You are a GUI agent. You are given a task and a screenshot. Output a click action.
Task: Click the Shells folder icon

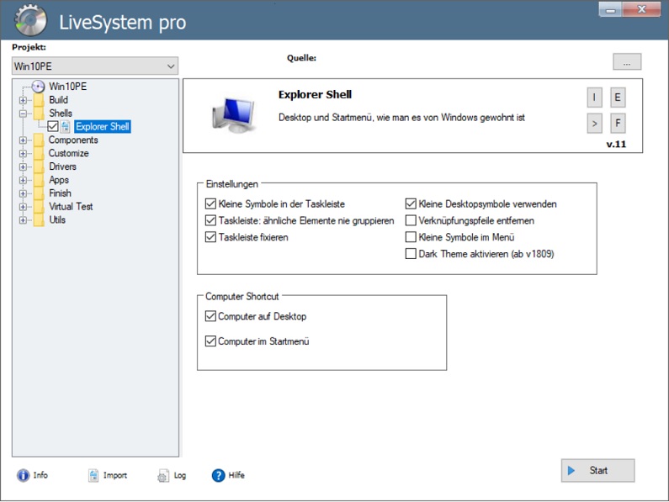point(39,114)
